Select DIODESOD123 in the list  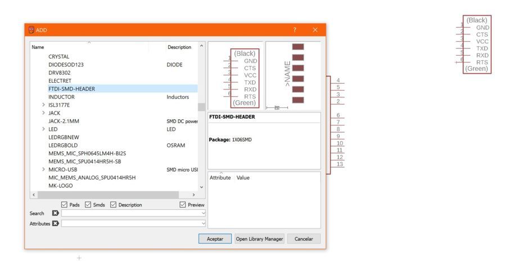tap(66, 65)
